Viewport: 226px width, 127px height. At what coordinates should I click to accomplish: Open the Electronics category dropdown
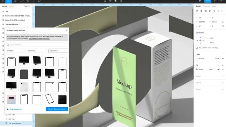click(x=58, y=51)
